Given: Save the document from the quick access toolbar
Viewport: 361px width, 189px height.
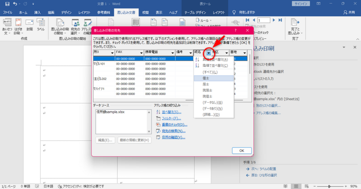Looking at the screenshot, I should (x=7, y=4).
